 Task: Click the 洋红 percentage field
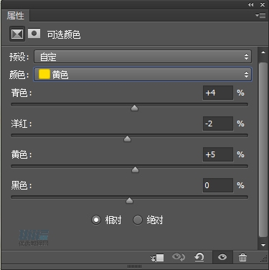[218, 124]
